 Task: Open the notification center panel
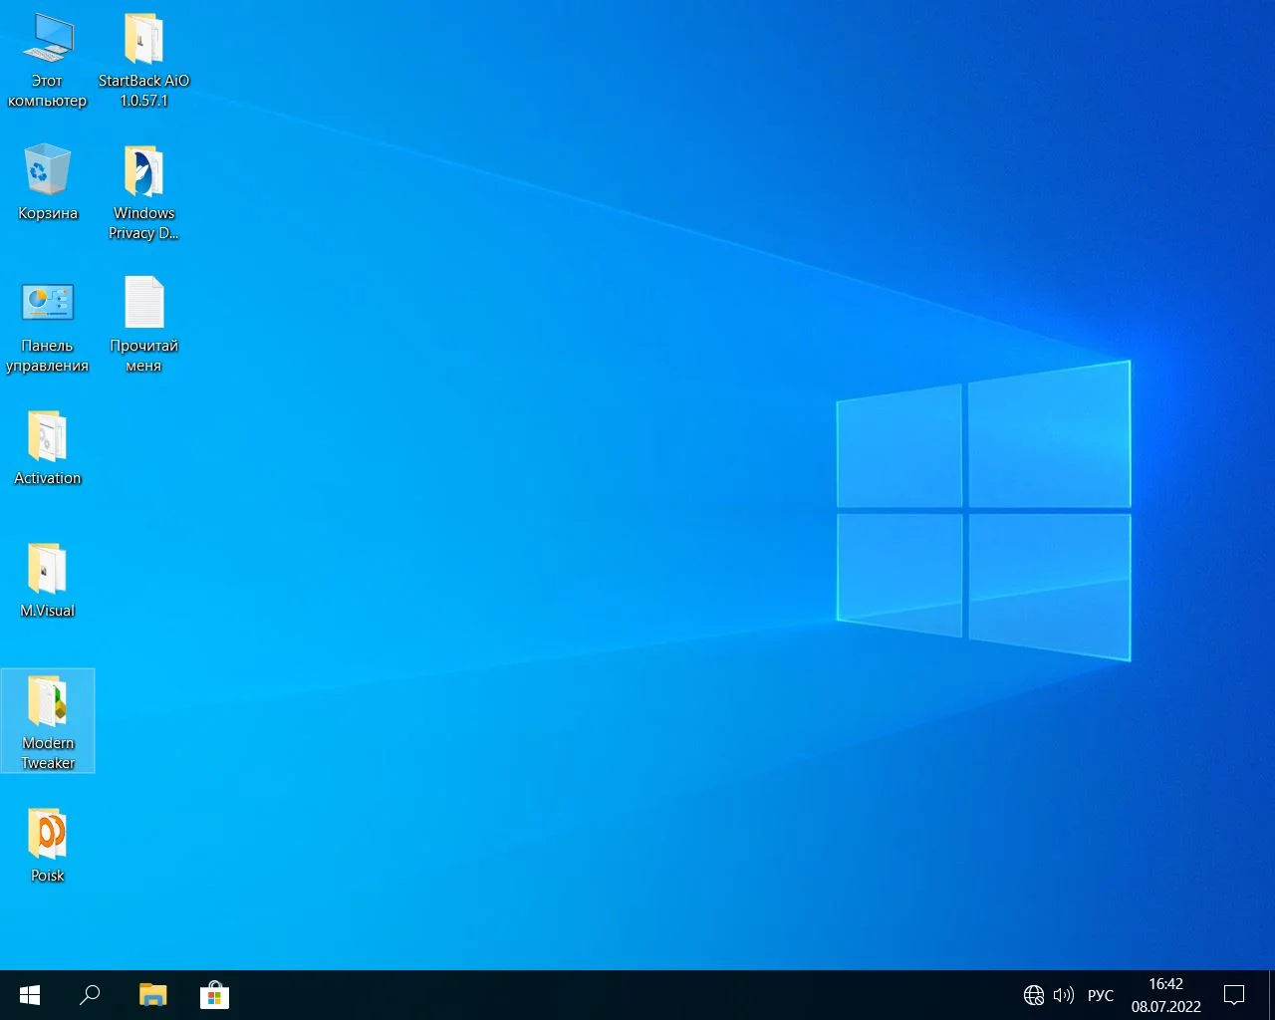1234,995
